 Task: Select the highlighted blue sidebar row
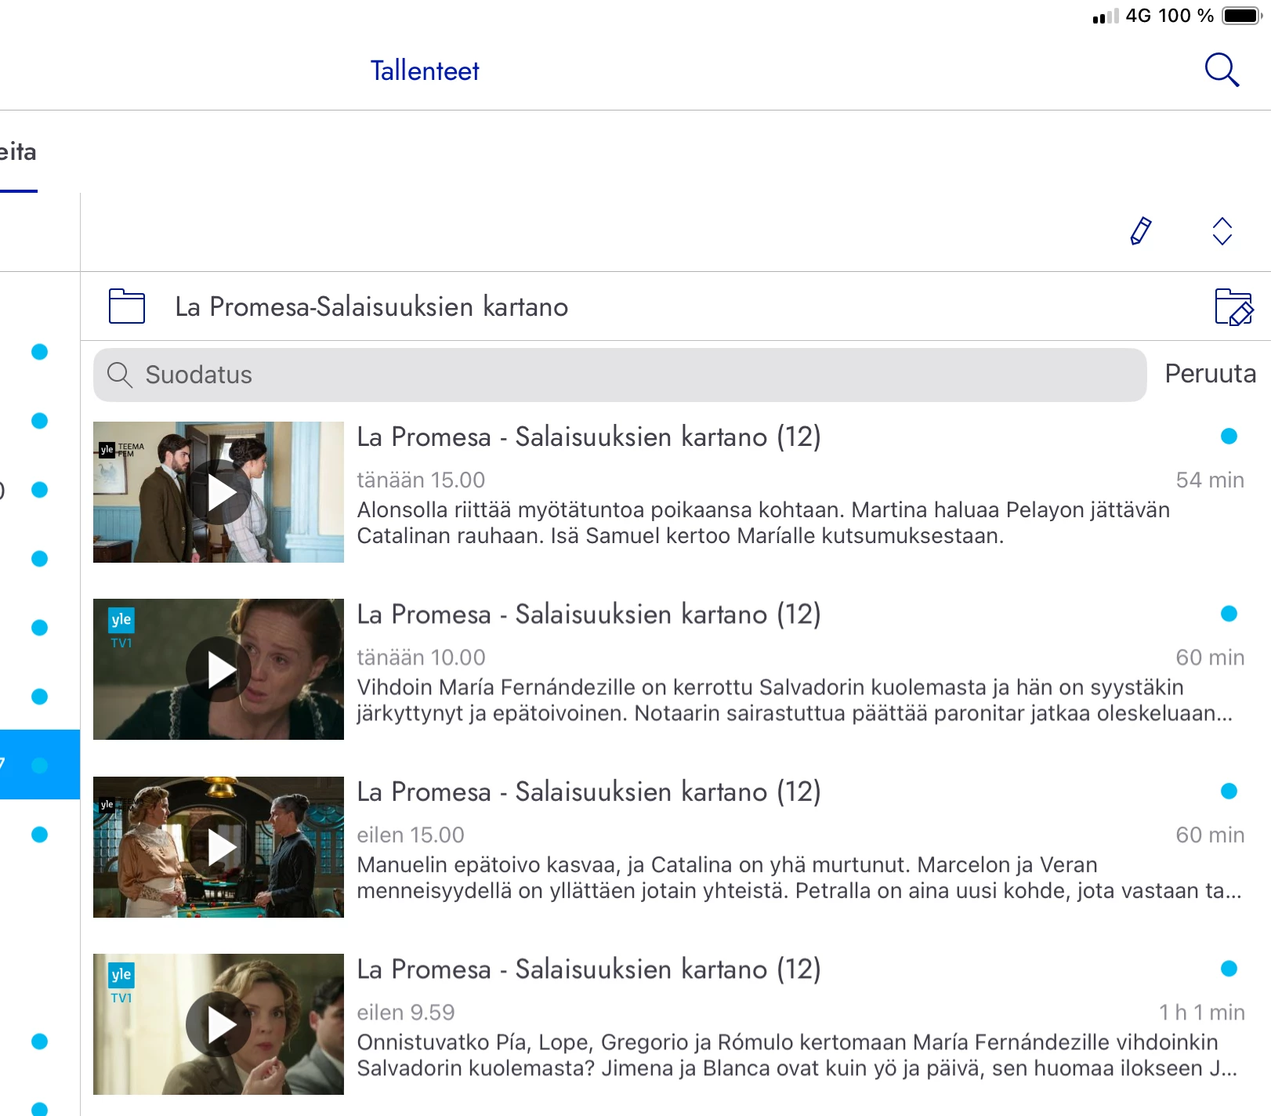coord(40,765)
